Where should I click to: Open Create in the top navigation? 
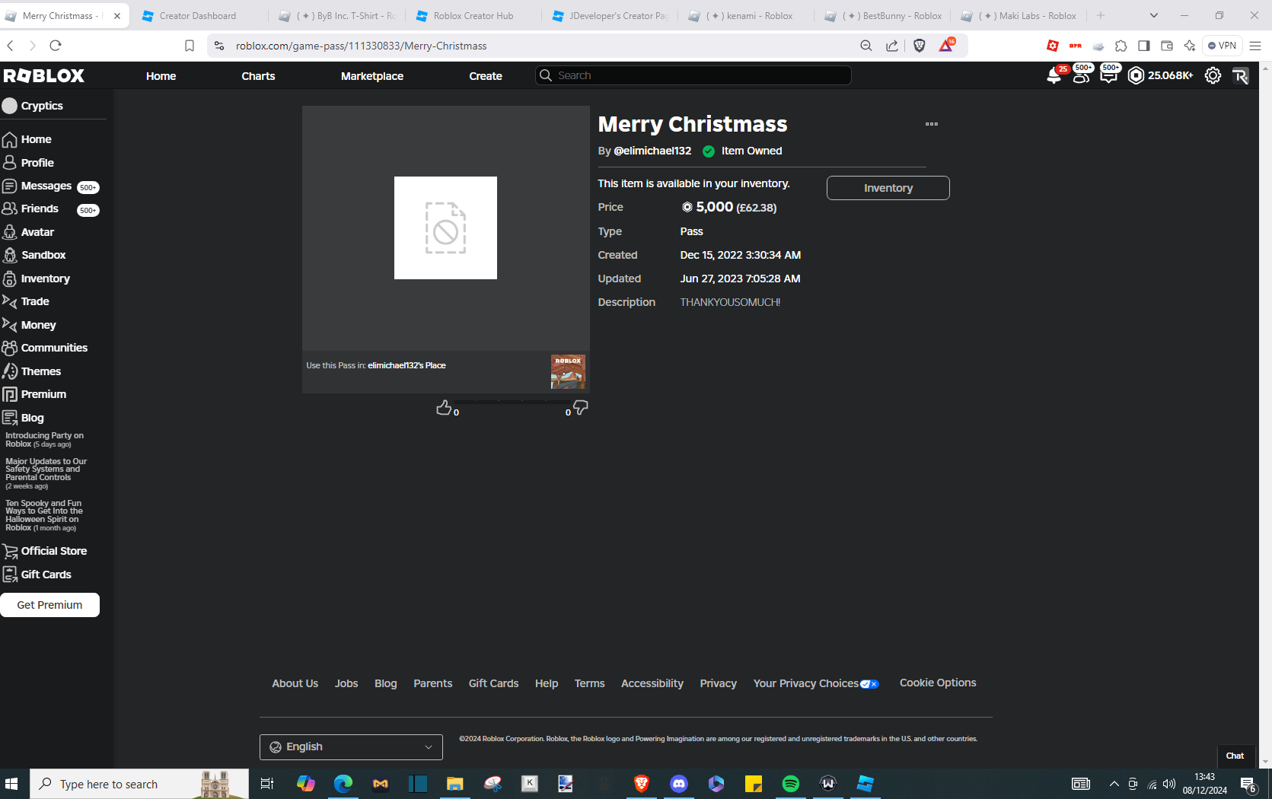pyautogui.click(x=486, y=76)
